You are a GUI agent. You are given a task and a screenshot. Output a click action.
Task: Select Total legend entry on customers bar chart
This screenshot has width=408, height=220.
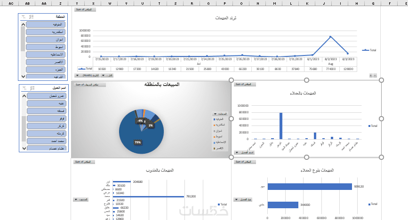(373, 126)
